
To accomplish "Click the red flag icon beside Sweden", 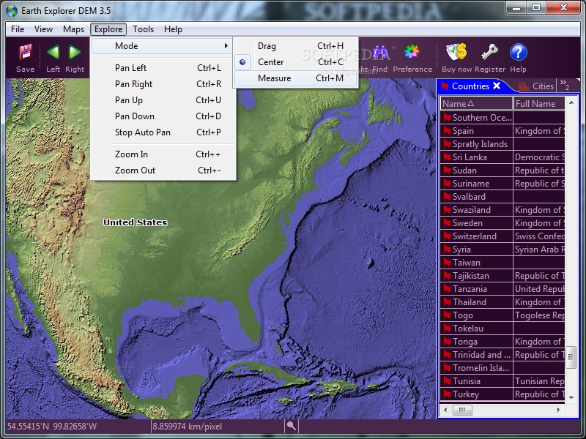I will (x=447, y=223).
